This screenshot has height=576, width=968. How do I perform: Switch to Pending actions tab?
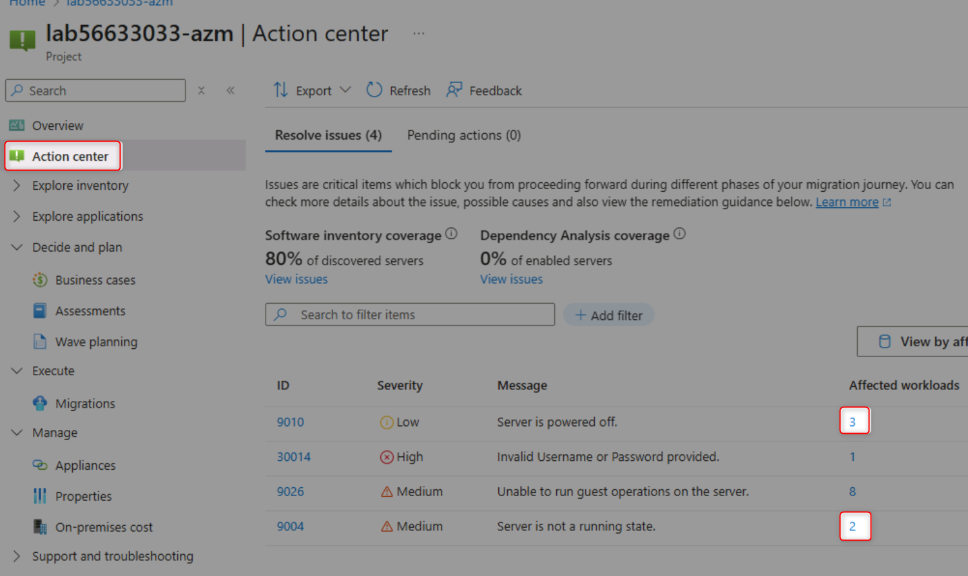point(463,135)
